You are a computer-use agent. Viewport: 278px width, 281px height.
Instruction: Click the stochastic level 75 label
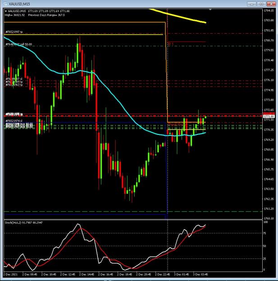[264, 233]
